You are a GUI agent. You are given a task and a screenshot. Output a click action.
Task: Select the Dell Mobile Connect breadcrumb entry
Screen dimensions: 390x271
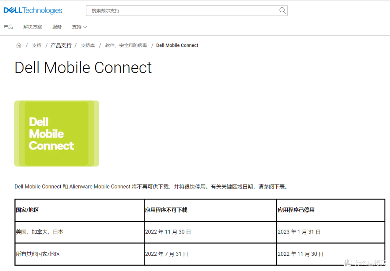177,45
